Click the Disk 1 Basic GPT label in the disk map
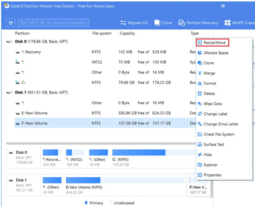 click(x=24, y=185)
